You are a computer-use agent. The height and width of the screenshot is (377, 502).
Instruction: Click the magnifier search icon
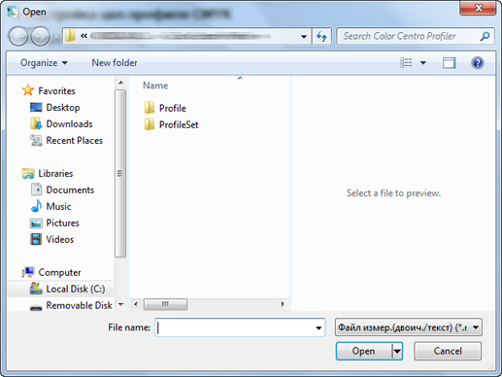485,36
